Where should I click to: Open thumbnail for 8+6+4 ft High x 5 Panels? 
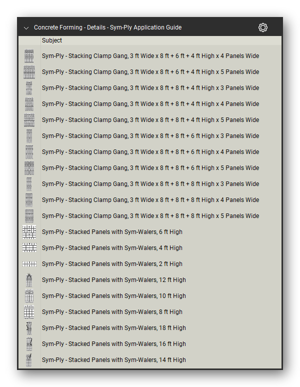[29, 72]
